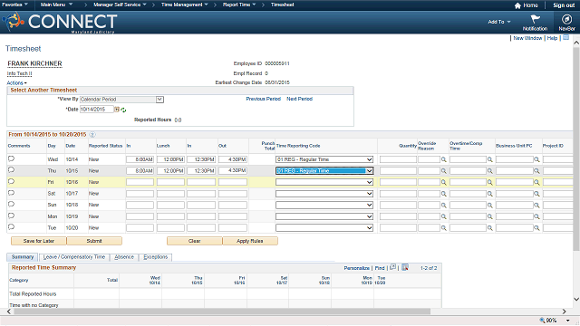Click the Clear button
This screenshot has height=326, width=580.
tap(194, 241)
